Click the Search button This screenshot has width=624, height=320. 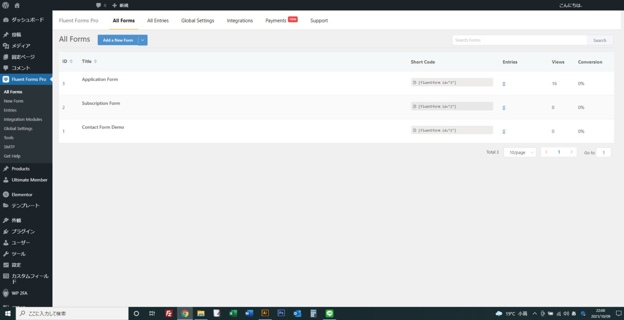pyautogui.click(x=600, y=40)
